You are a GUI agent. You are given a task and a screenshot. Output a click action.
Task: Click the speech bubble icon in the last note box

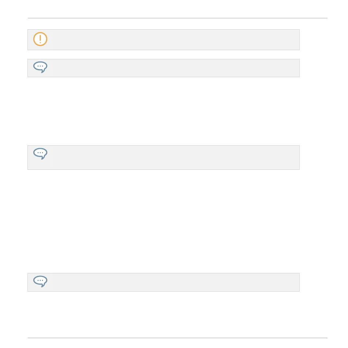pos(40,281)
